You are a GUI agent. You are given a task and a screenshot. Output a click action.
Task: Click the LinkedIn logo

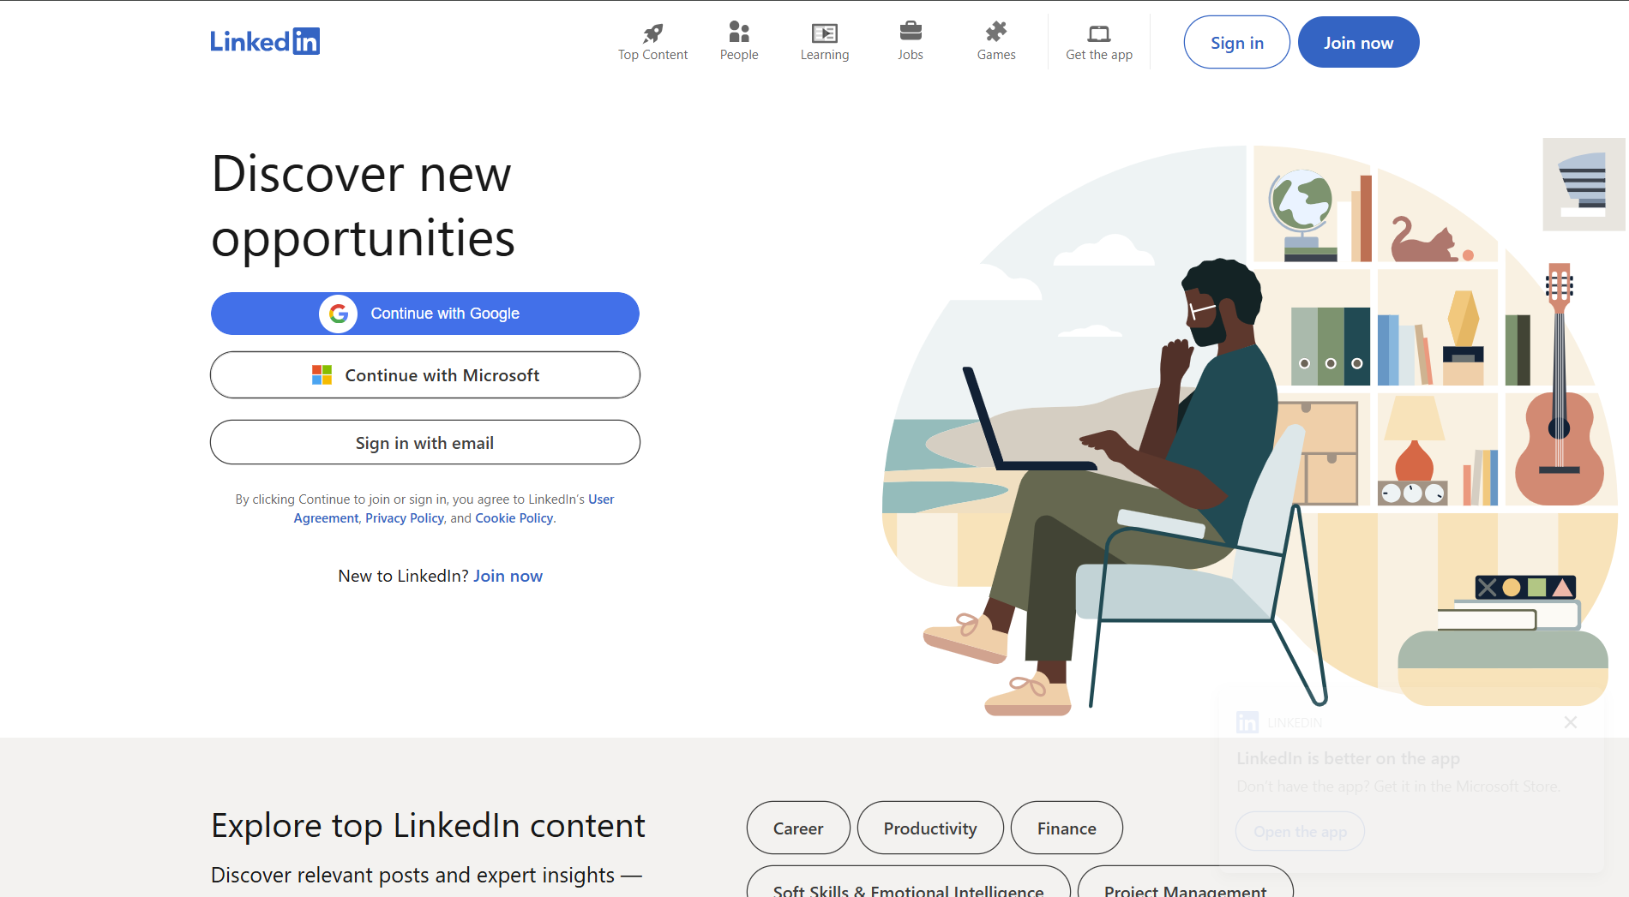(x=265, y=41)
